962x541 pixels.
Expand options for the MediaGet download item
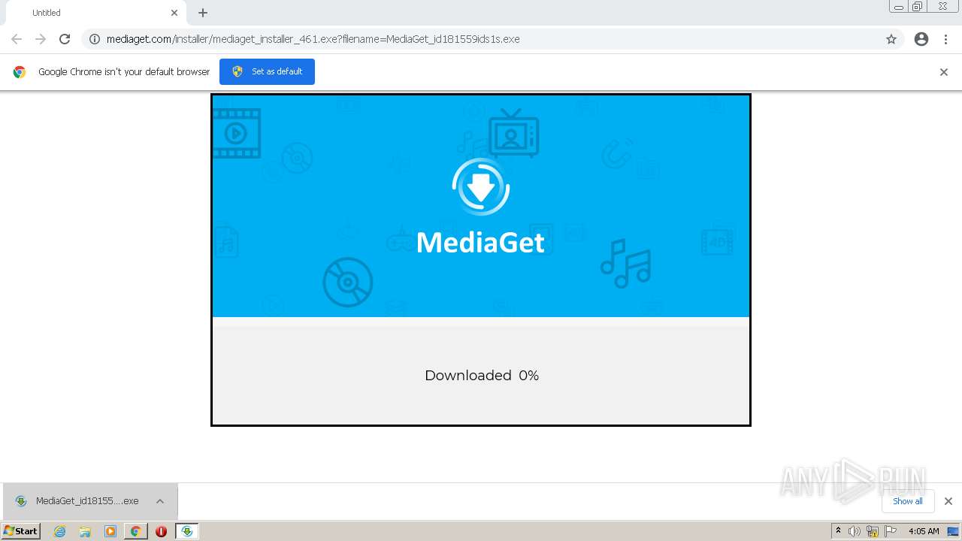point(160,501)
